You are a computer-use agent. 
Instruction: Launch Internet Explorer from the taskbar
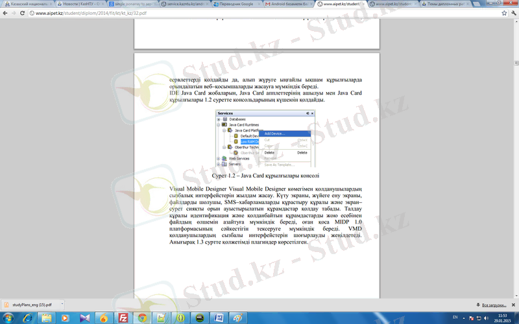(x=27, y=318)
